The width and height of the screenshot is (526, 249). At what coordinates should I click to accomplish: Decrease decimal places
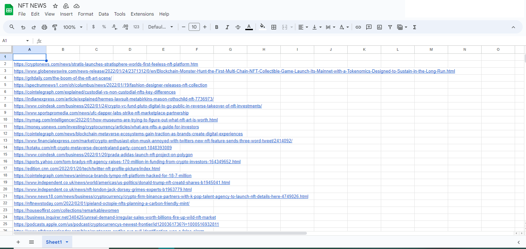point(115,27)
